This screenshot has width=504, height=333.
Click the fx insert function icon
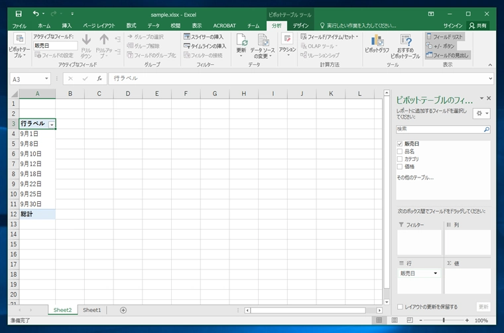tap(99, 78)
